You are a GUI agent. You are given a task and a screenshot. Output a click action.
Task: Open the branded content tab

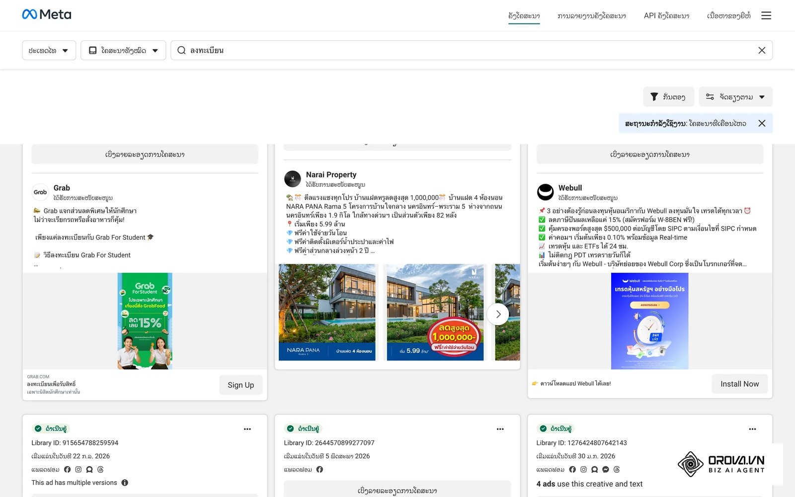click(x=728, y=16)
